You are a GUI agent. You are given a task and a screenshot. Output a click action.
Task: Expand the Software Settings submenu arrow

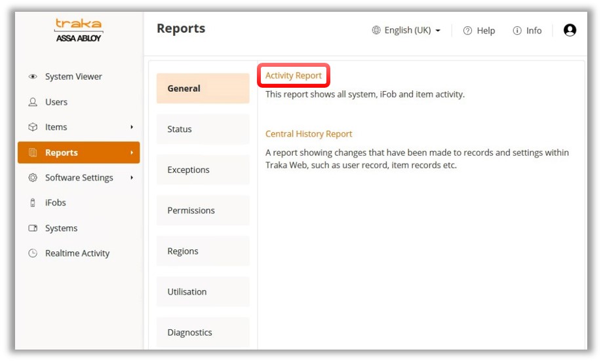(x=132, y=177)
